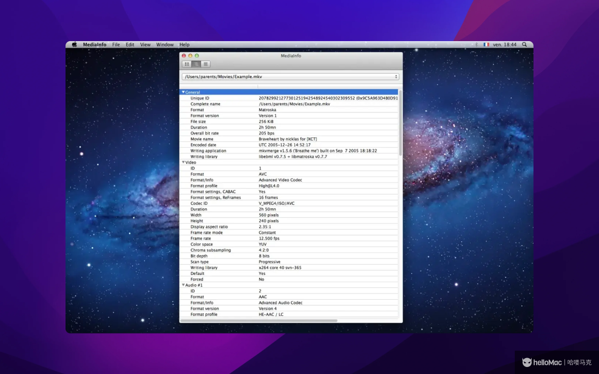Viewport: 599px width, 374px height.
Task: Click the Version 4 format version value
Action: (x=268, y=309)
